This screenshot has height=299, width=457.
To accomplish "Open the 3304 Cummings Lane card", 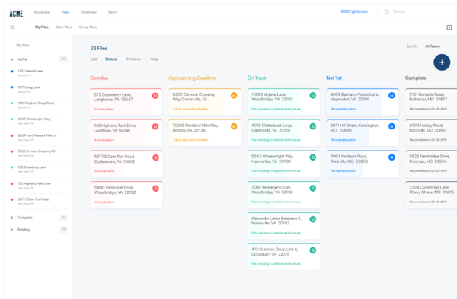I will (x=431, y=195).
